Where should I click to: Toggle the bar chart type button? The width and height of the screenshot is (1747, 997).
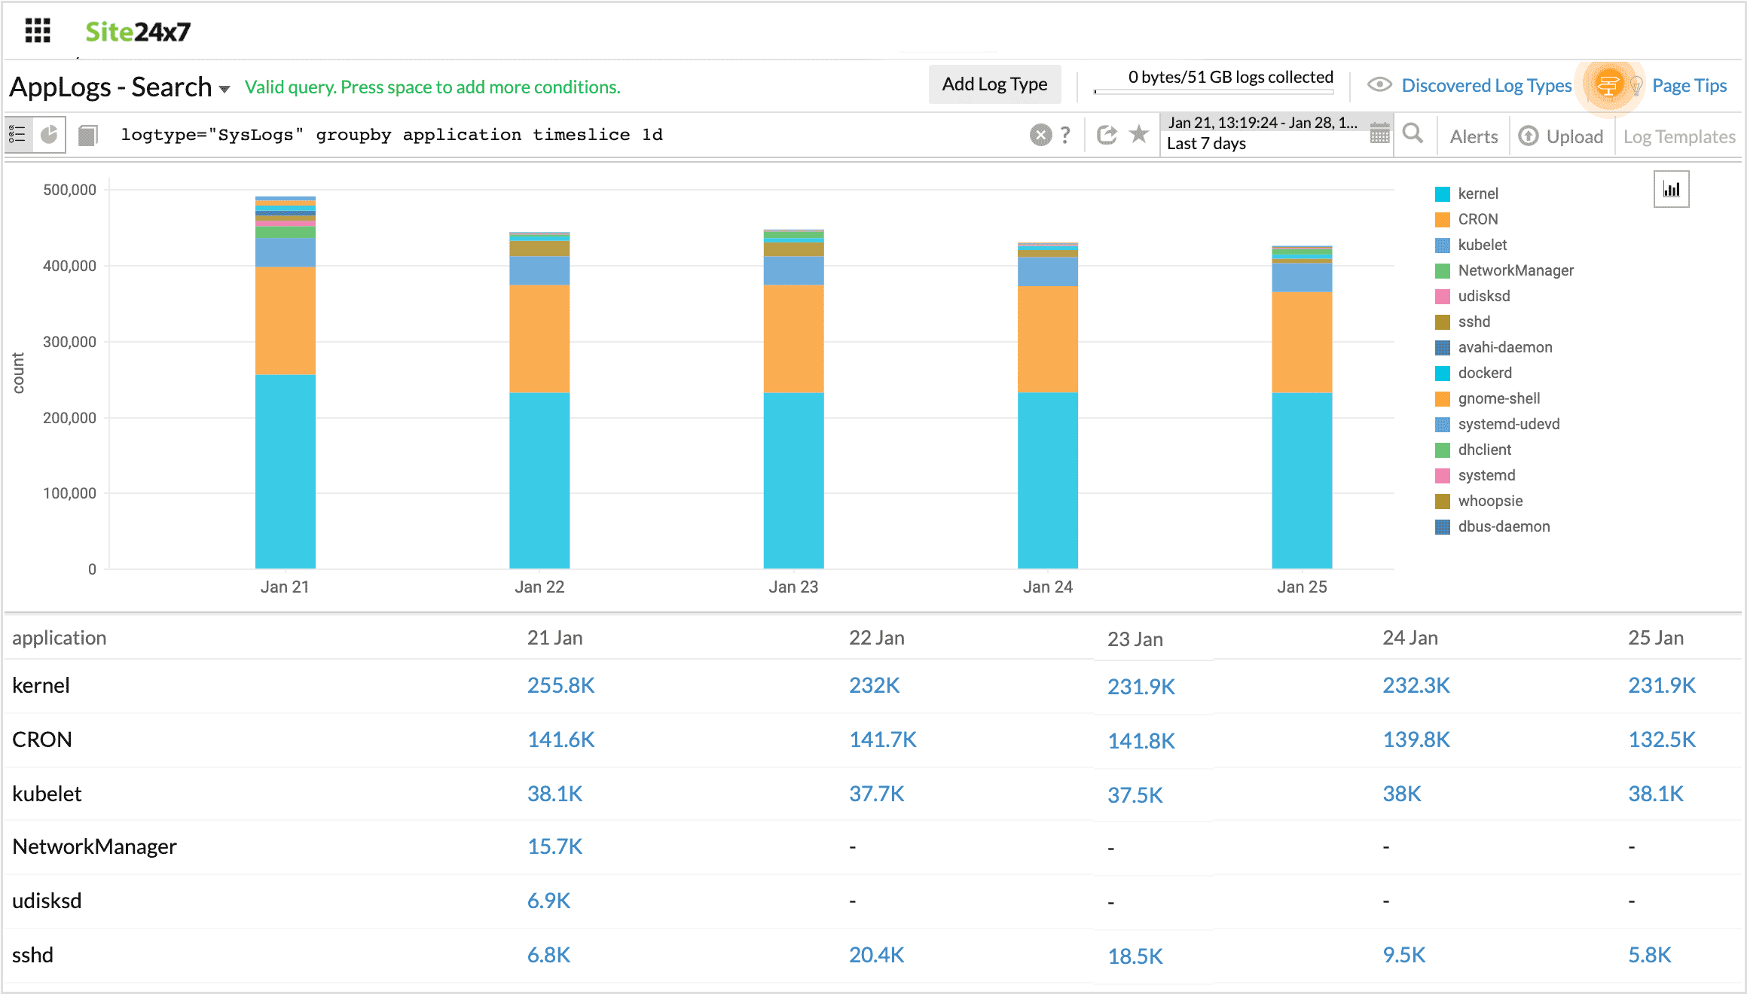[1671, 190]
